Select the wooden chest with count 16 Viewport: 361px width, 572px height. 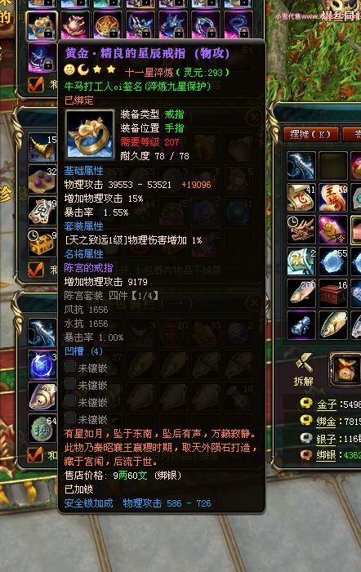(333, 293)
